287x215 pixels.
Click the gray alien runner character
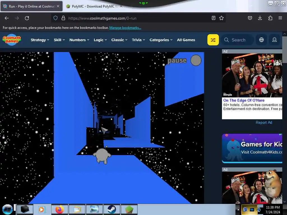click(102, 155)
